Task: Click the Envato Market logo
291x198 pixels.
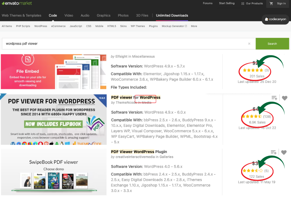Action: tap(17, 3)
